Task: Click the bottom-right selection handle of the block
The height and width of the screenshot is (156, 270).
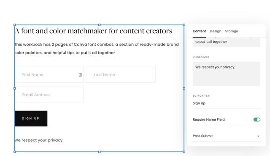Action: 184,152
